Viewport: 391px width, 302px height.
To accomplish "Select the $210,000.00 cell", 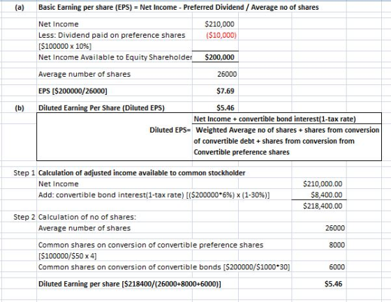I will tap(323, 184).
